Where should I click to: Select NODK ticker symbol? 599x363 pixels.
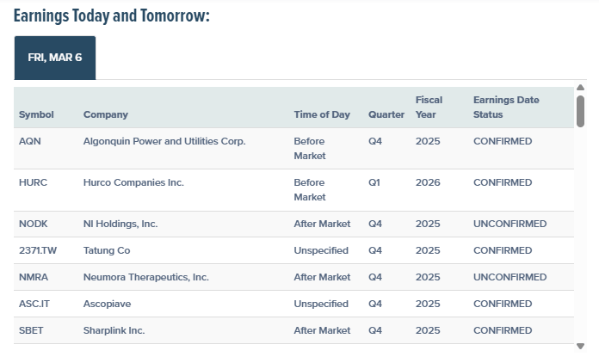[x=34, y=224]
